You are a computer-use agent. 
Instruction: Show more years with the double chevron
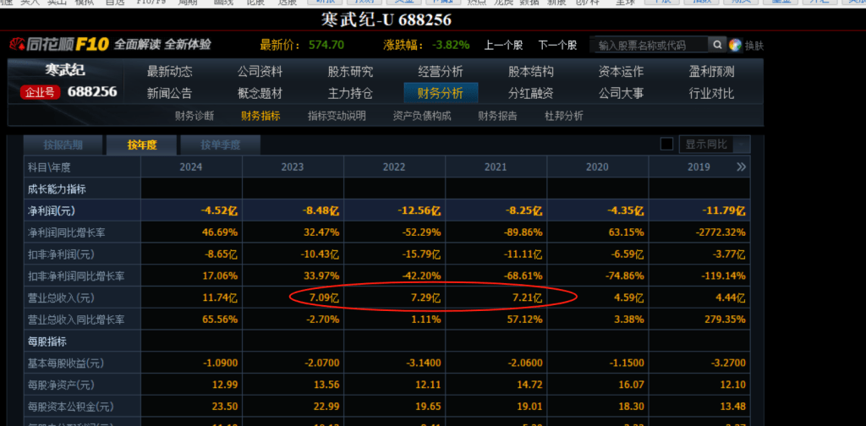point(741,167)
